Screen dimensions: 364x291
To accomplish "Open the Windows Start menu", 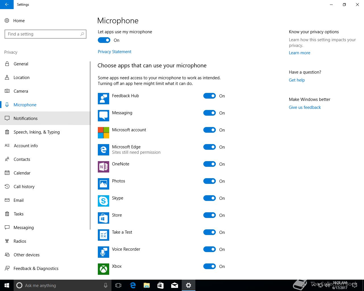I will (7, 285).
